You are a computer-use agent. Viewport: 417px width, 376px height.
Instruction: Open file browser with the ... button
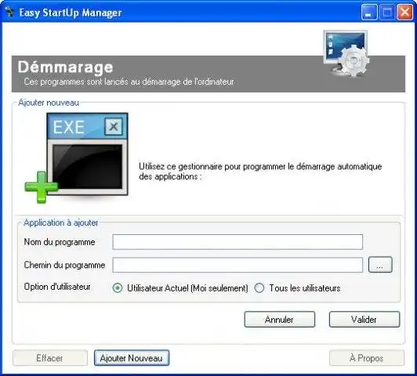380,265
